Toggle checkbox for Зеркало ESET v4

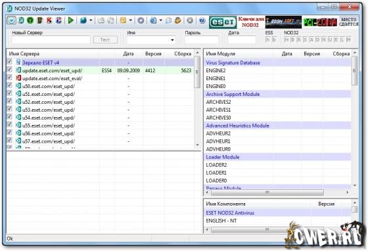[x=9, y=62]
